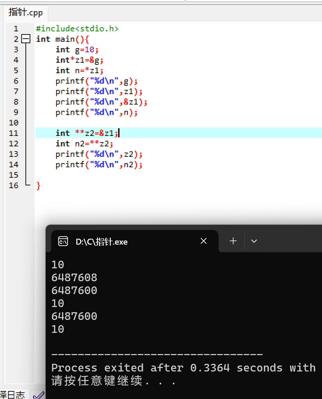Open the terminal profile dropdown chevron
Viewport: 322px width, 399px height.
pyautogui.click(x=254, y=241)
